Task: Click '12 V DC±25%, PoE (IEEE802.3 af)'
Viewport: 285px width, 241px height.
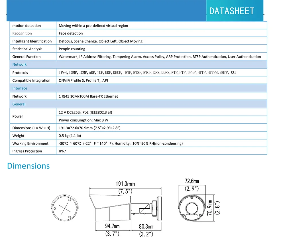Action: coord(85,112)
